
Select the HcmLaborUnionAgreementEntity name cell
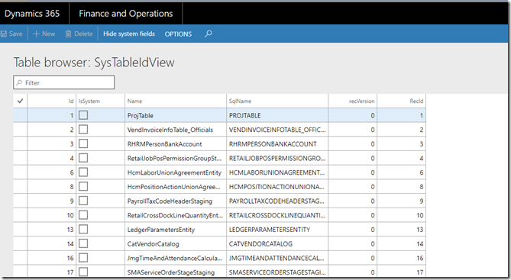176,172
